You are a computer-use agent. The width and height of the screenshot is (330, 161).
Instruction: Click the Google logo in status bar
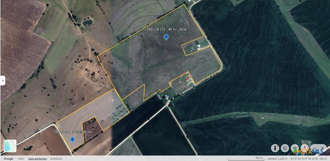point(8,159)
